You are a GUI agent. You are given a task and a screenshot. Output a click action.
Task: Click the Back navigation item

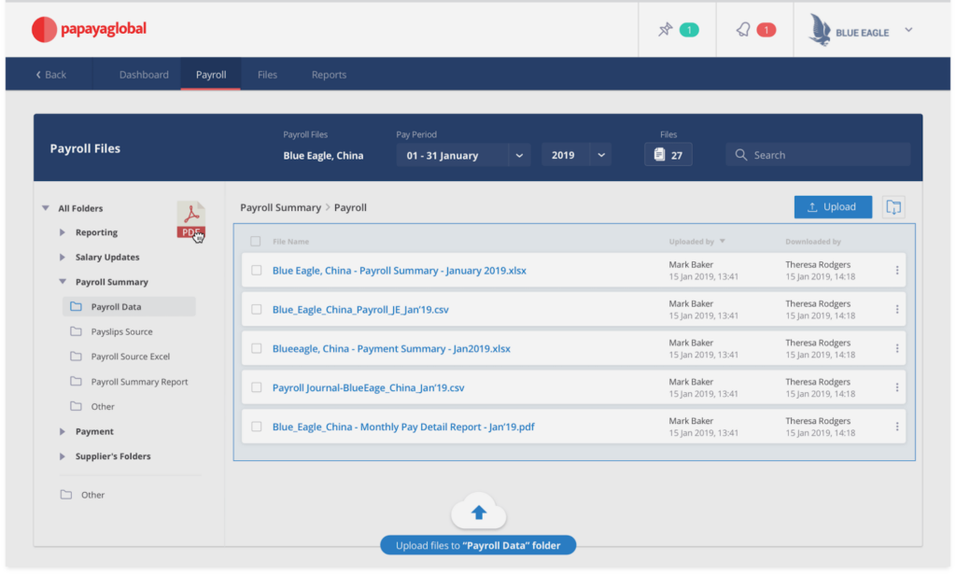coord(50,75)
